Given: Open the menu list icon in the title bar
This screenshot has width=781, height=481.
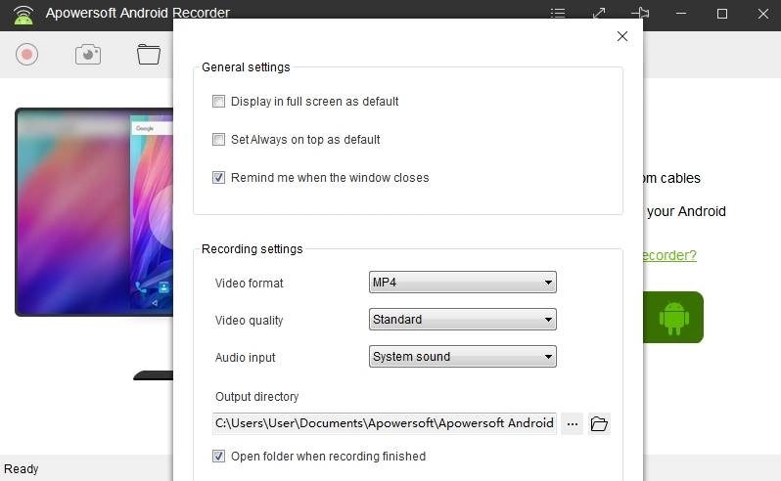Looking at the screenshot, I should click(x=558, y=13).
